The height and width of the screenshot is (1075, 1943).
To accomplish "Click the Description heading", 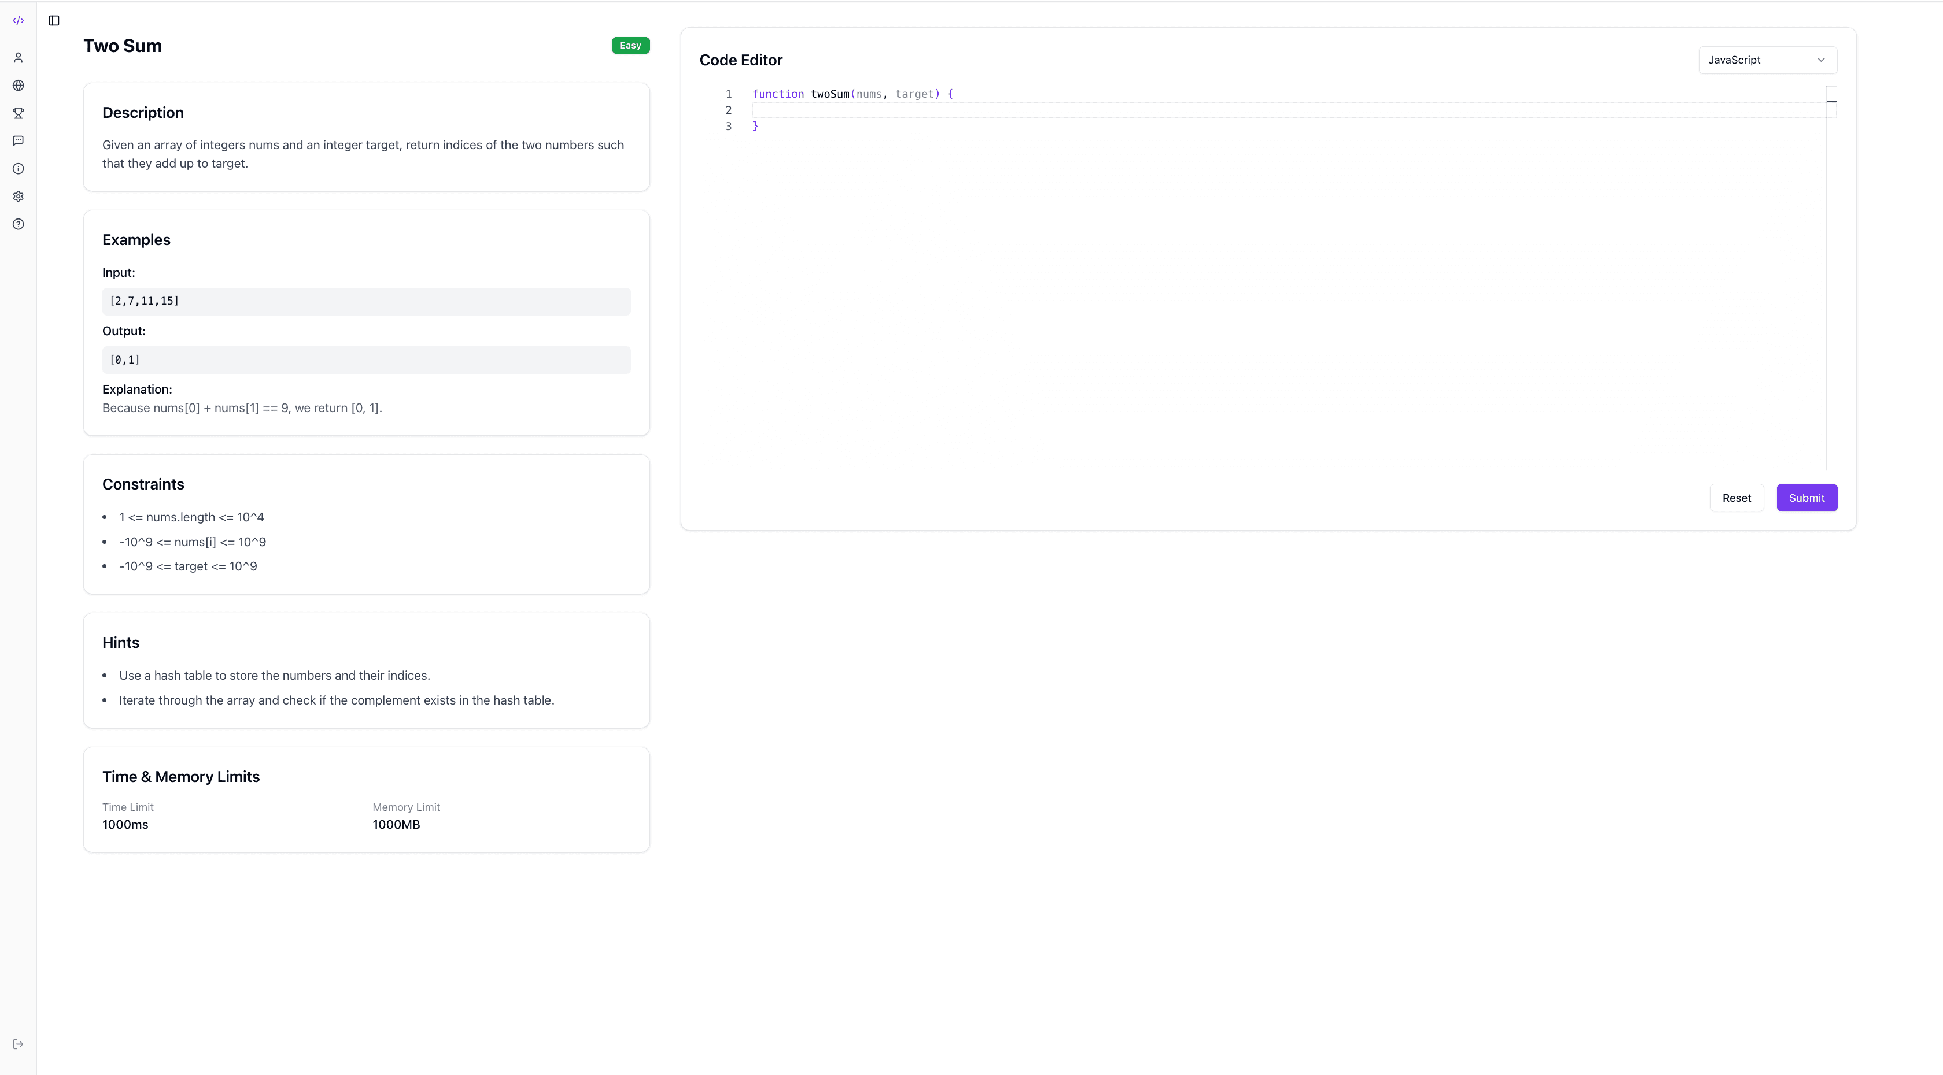I will [x=143, y=112].
